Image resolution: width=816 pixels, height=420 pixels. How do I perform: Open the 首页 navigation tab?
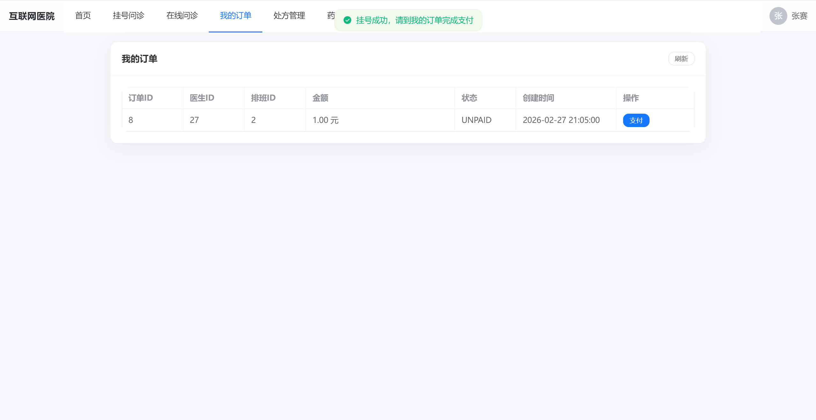click(x=83, y=16)
